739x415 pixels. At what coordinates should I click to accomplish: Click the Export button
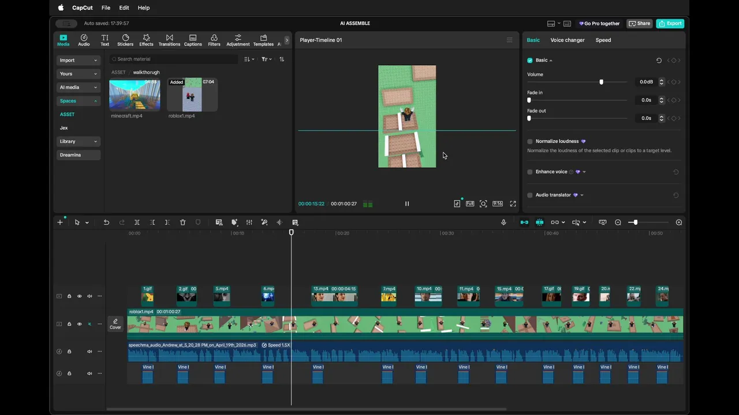(x=670, y=24)
